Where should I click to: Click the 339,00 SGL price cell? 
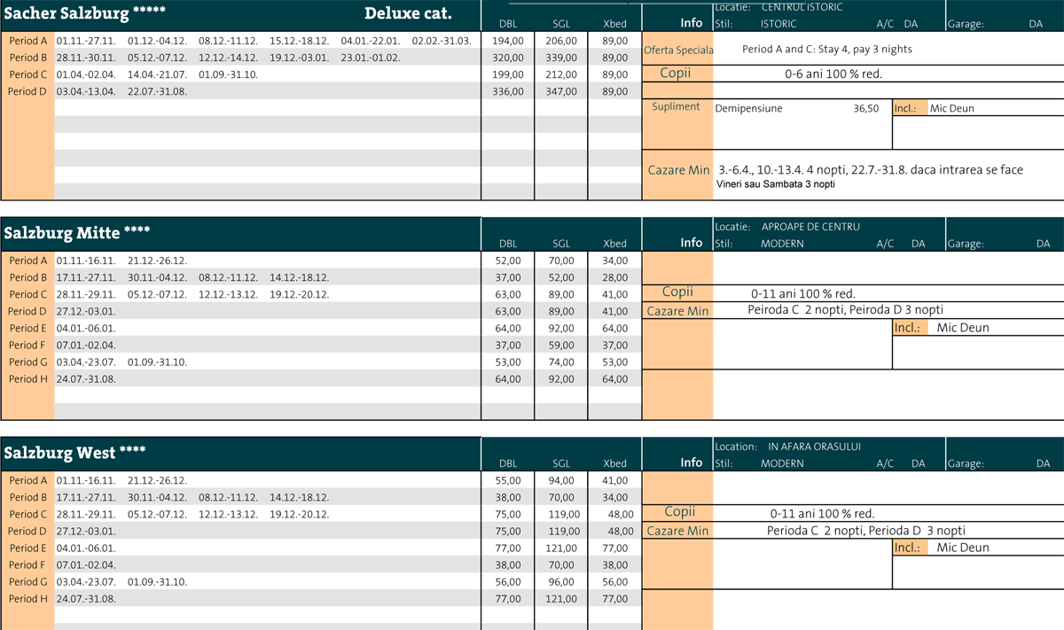pos(561,58)
